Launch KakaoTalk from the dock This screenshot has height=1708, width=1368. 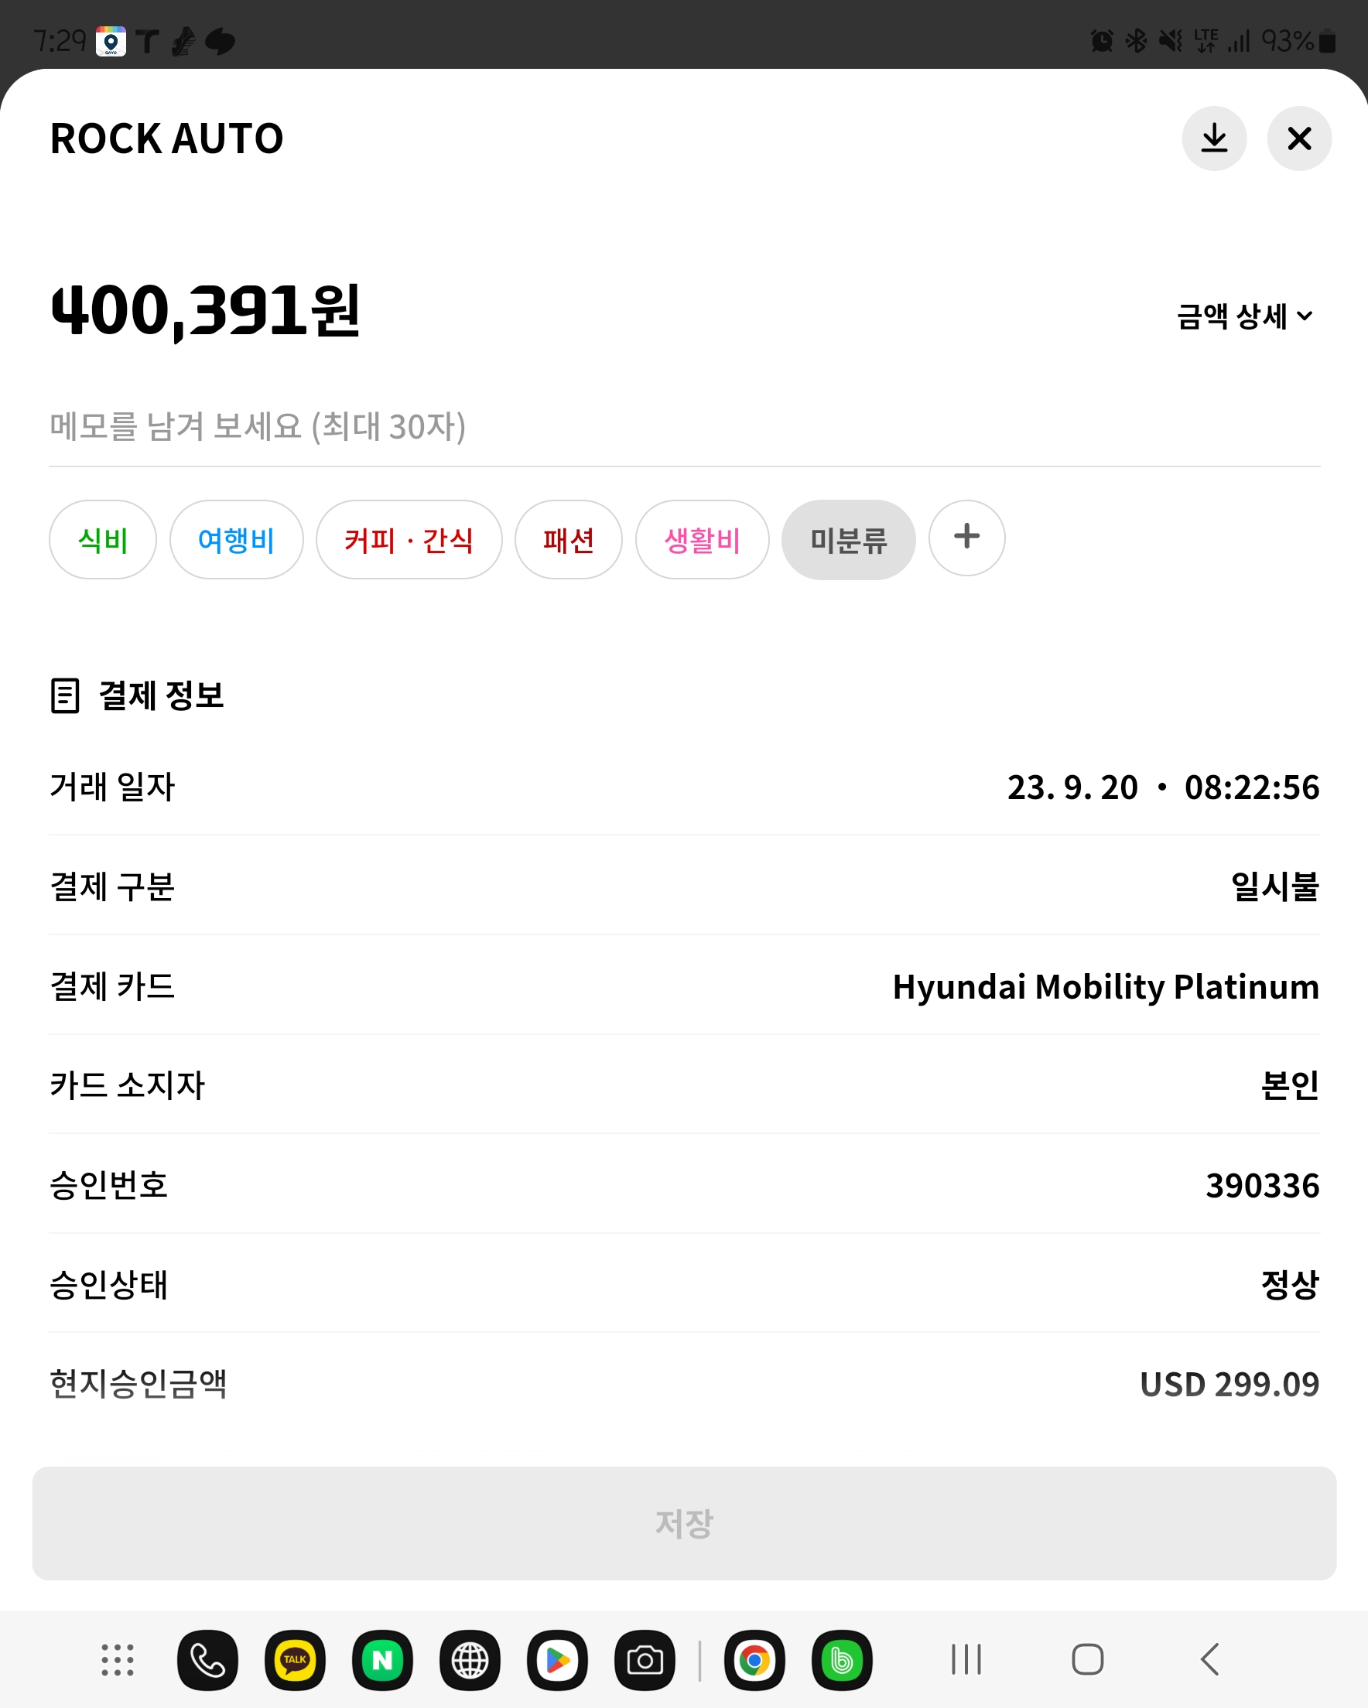(x=295, y=1660)
